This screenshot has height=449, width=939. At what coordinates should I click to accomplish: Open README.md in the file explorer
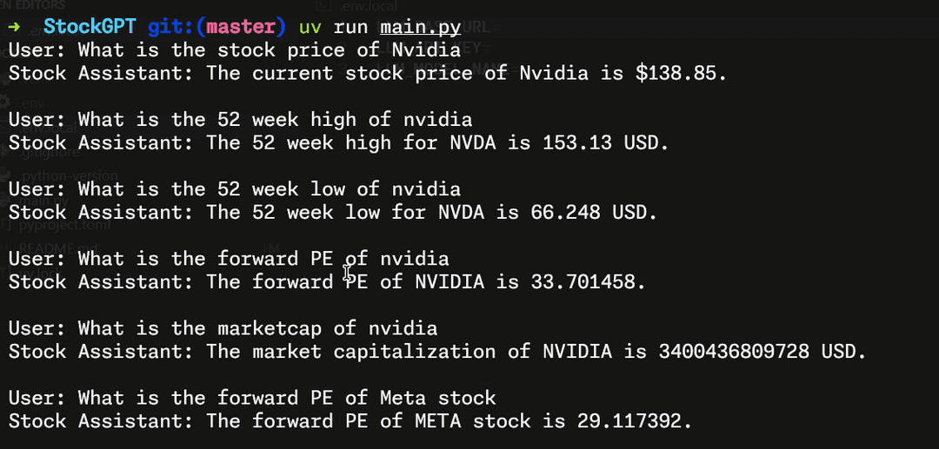pos(54,248)
